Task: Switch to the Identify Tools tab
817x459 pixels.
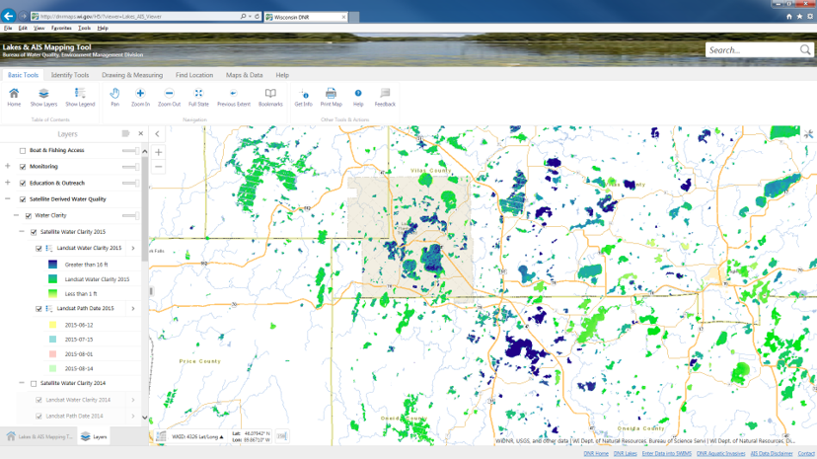Action: pos(70,75)
